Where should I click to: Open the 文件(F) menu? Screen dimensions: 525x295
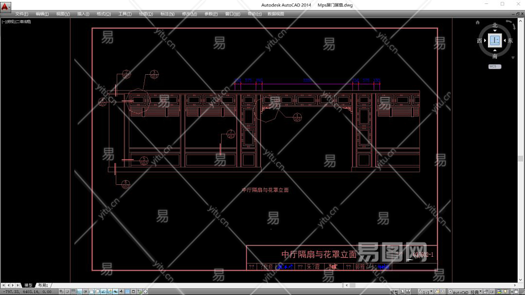(x=22, y=14)
